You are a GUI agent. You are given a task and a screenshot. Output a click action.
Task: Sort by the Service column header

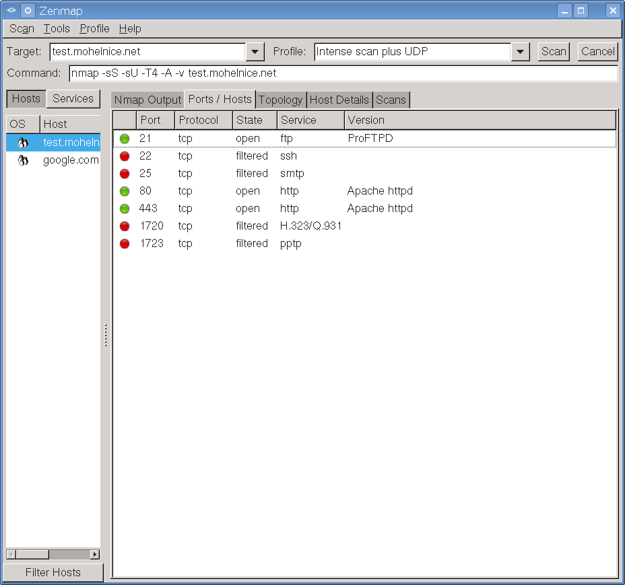(310, 121)
